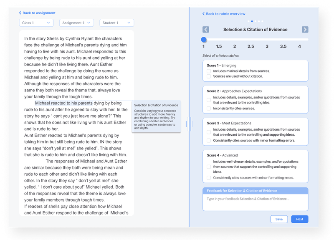This screenshot has width=334, height=240.
Task: Select the first pagination dot
Action: pos(248,21)
